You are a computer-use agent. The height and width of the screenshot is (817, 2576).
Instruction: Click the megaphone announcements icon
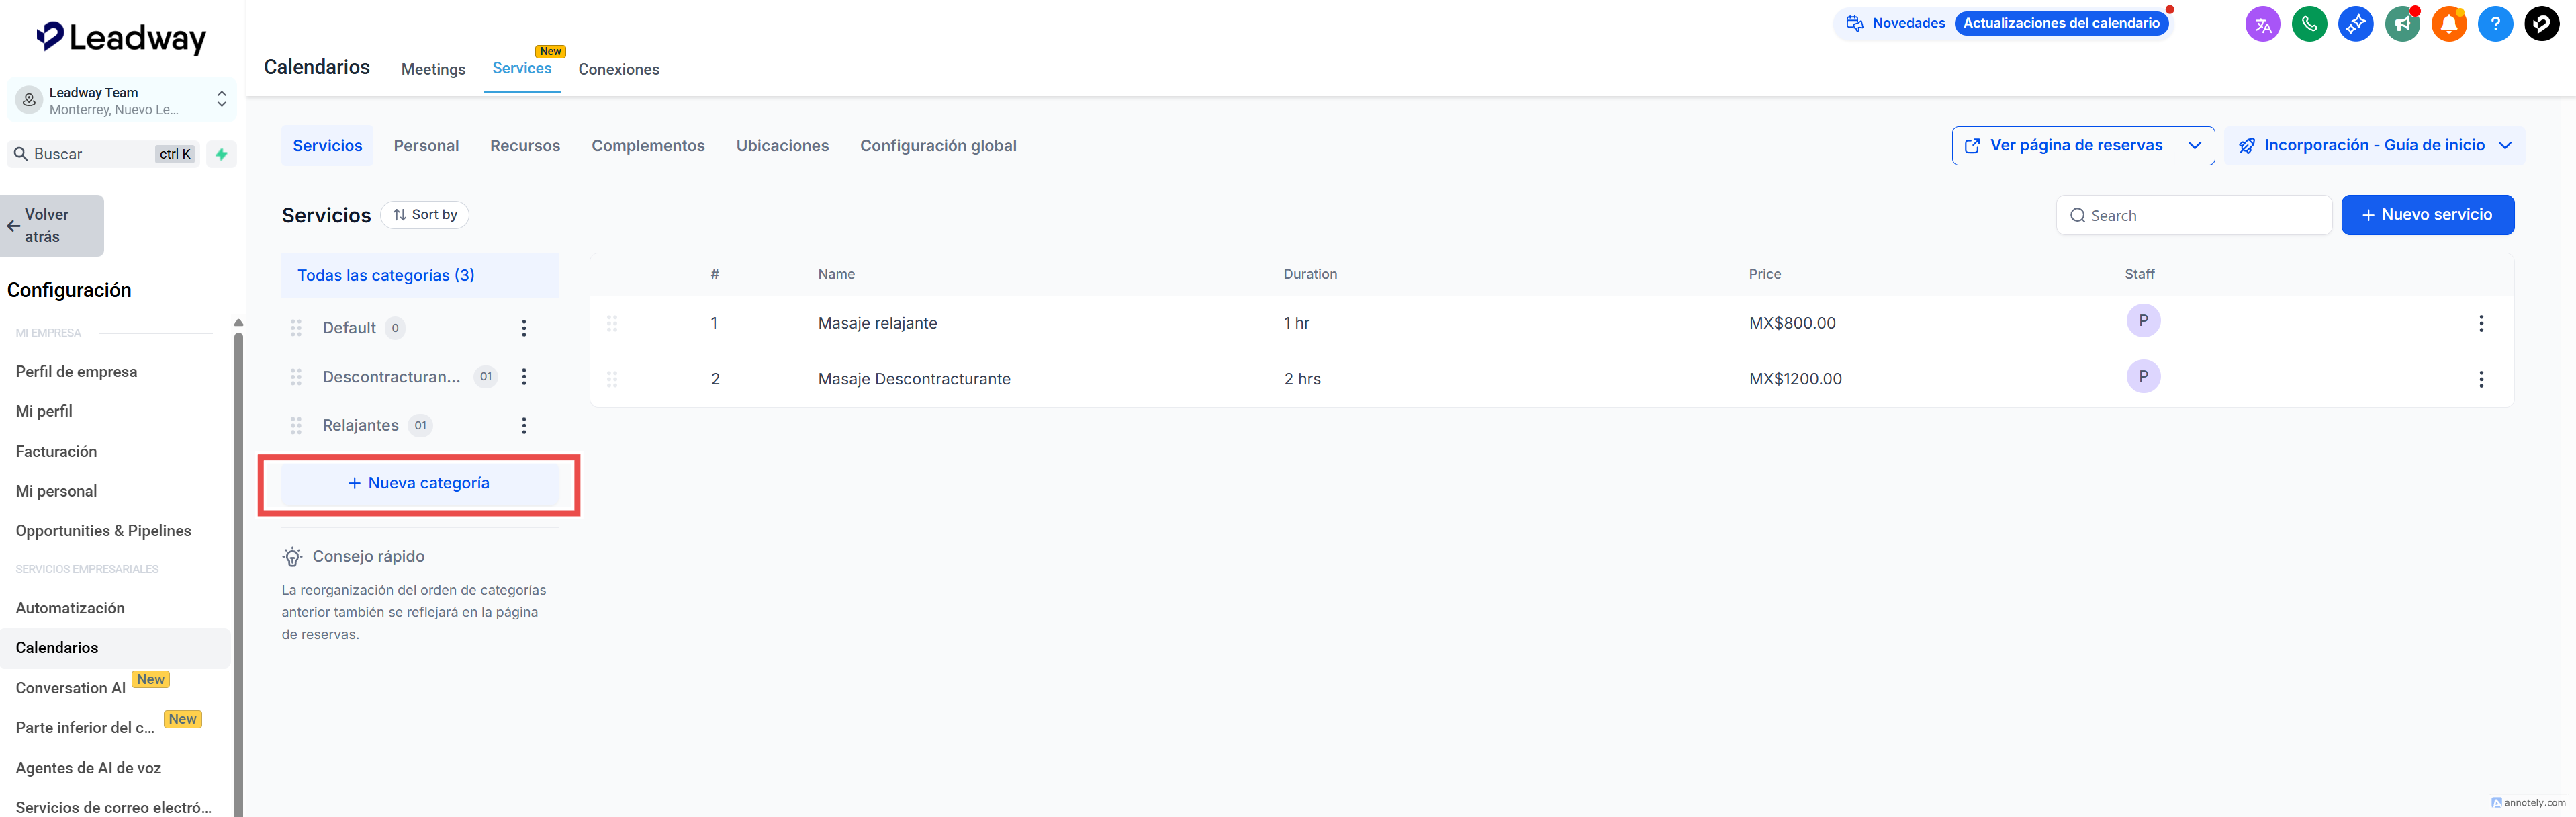[2401, 24]
